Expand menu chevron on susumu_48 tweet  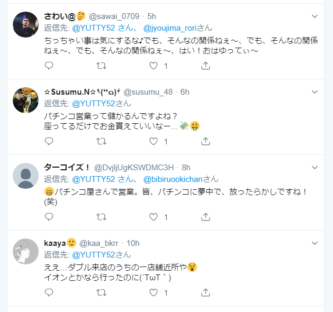(x=314, y=92)
